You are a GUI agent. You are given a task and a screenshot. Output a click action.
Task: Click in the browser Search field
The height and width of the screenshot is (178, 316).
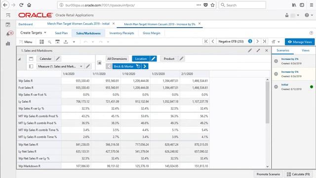click(x=242, y=5)
